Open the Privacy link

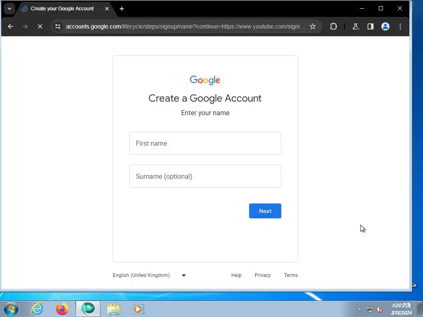pos(262,275)
